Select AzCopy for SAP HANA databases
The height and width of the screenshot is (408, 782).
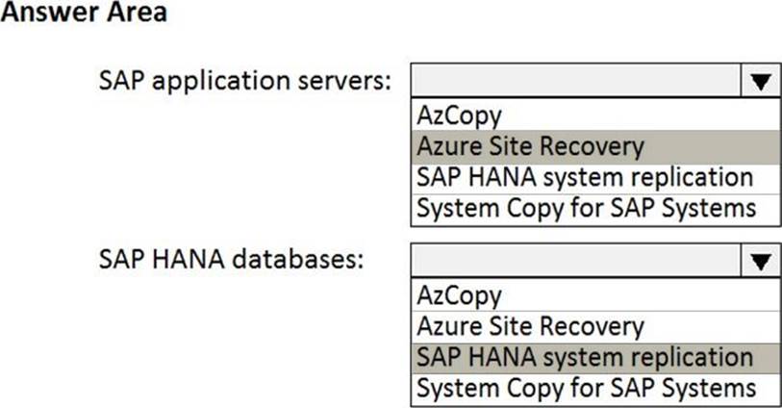(x=460, y=295)
